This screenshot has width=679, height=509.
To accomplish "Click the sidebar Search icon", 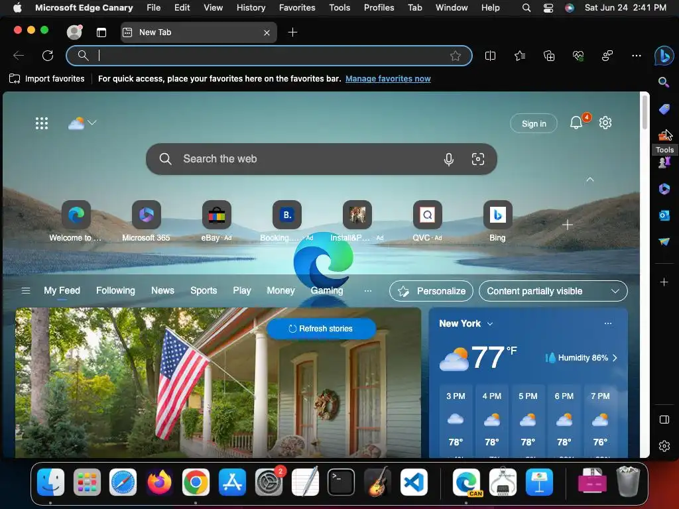I will (x=664, y=82).
